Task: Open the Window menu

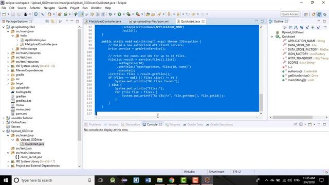Action: pos(96,8)
